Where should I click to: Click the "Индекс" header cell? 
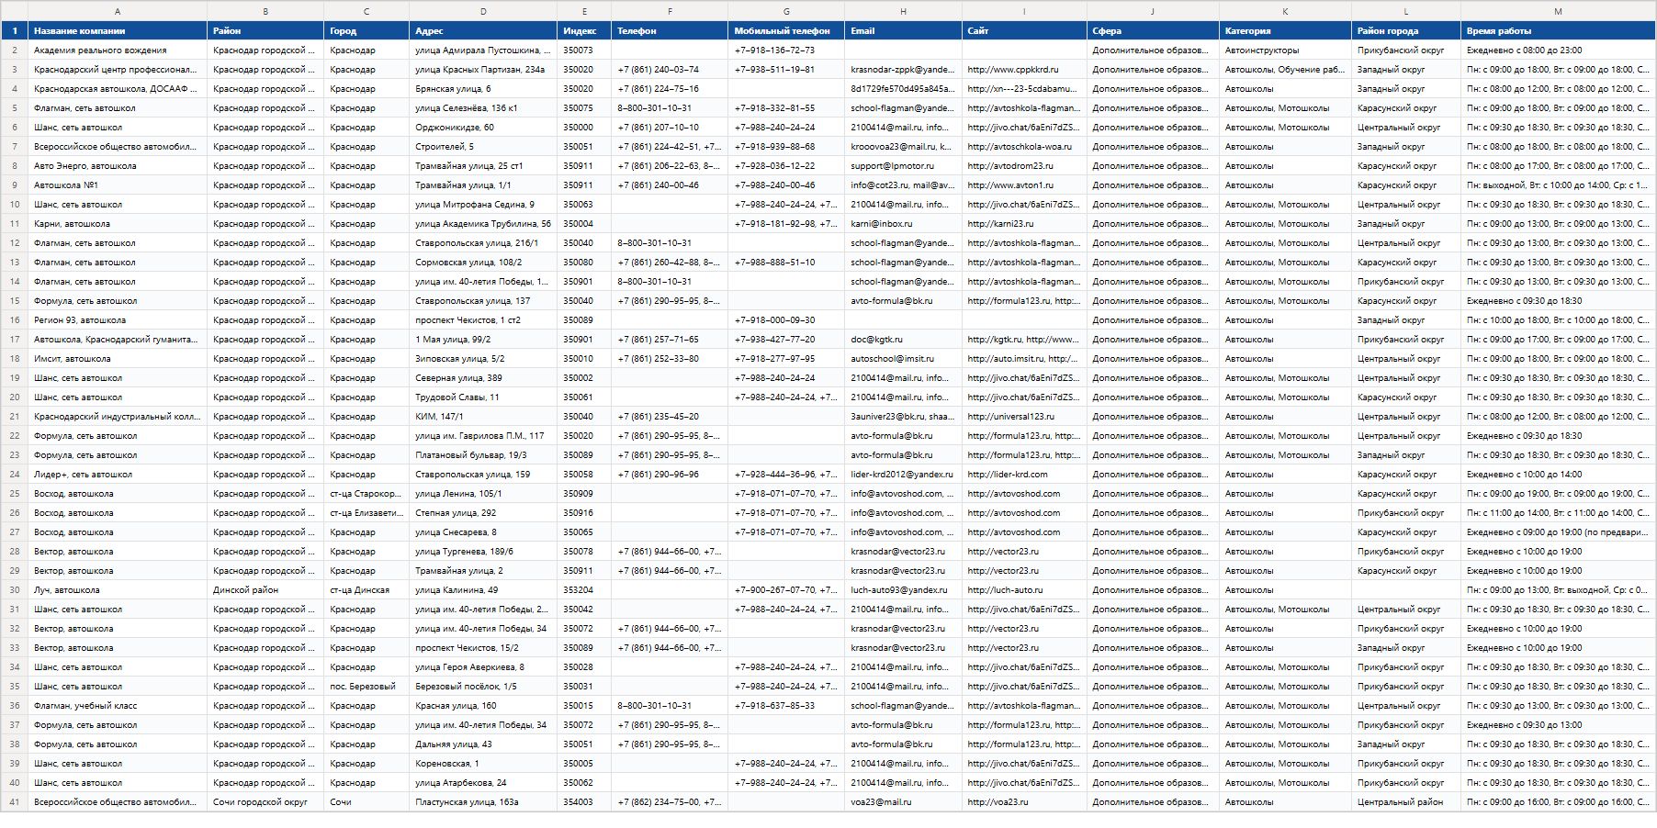point(584,30)
